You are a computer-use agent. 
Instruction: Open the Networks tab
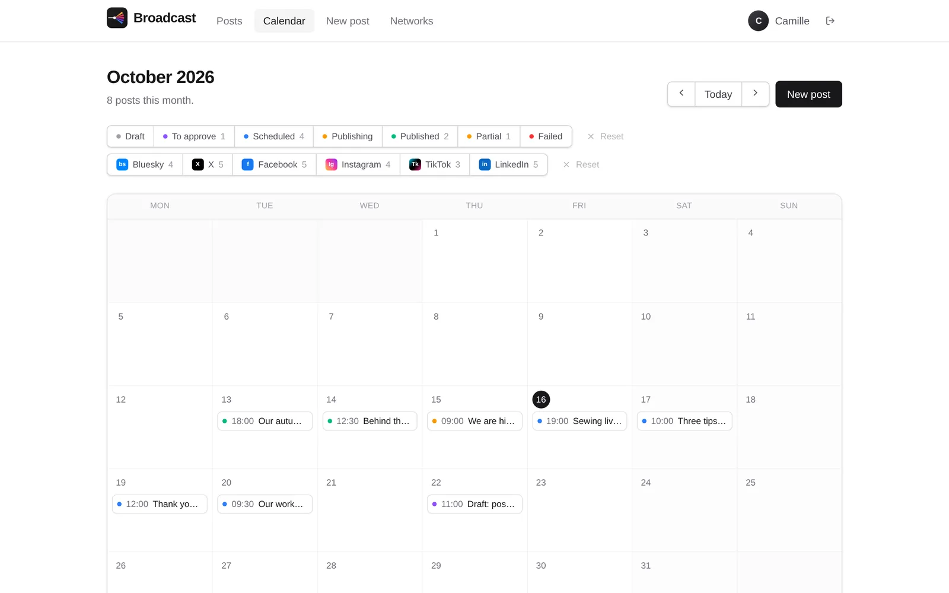click(x=412, y=21)
